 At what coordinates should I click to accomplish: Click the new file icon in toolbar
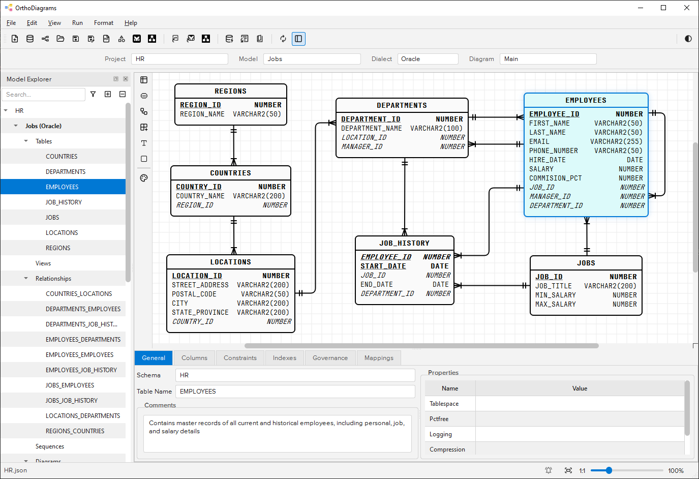tap(15, 39)
